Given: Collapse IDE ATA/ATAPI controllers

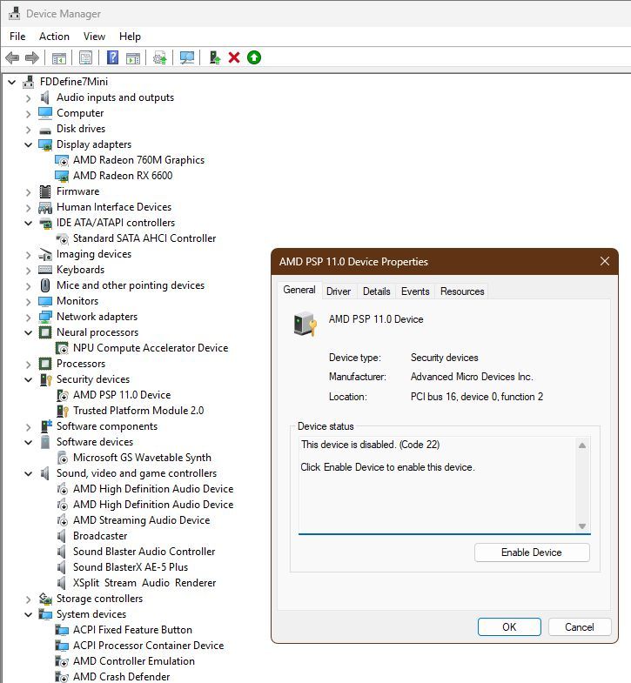Looking at the screenshot, I should click(x=29, y=223).
